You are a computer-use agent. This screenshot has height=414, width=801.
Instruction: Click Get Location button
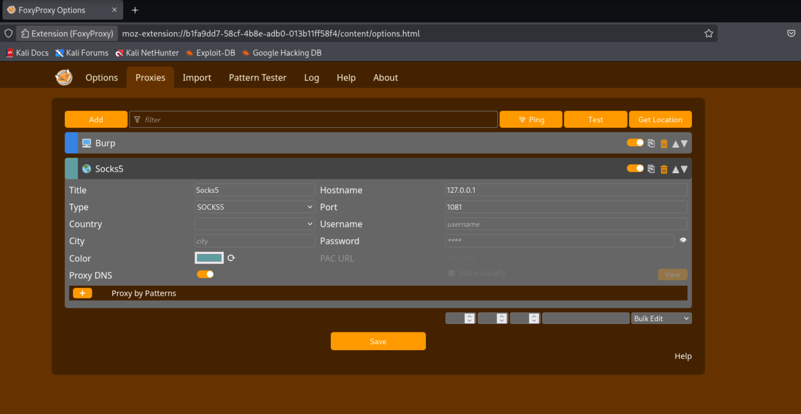[660, 120]
